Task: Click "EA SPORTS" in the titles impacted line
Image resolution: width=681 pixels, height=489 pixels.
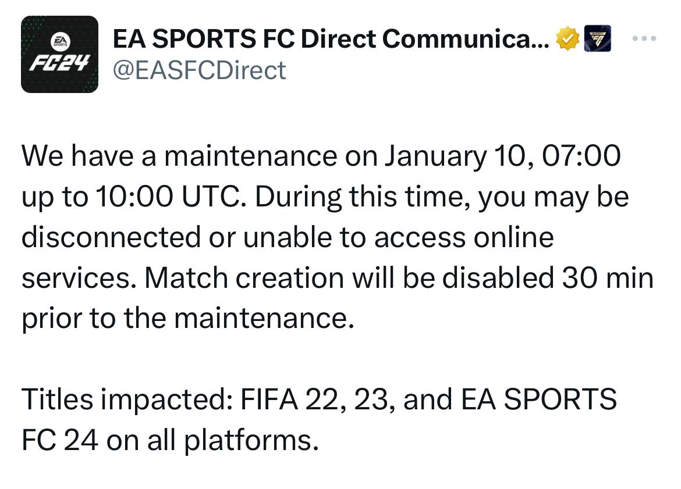Action: (x=538, y=399)
